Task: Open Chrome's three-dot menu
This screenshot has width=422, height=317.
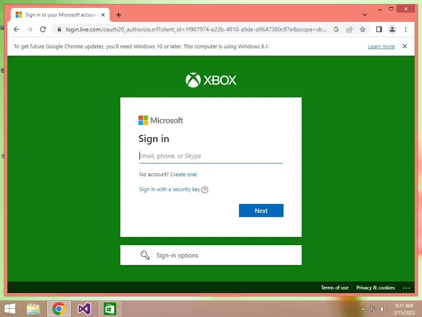Action: tap(406, 29)
